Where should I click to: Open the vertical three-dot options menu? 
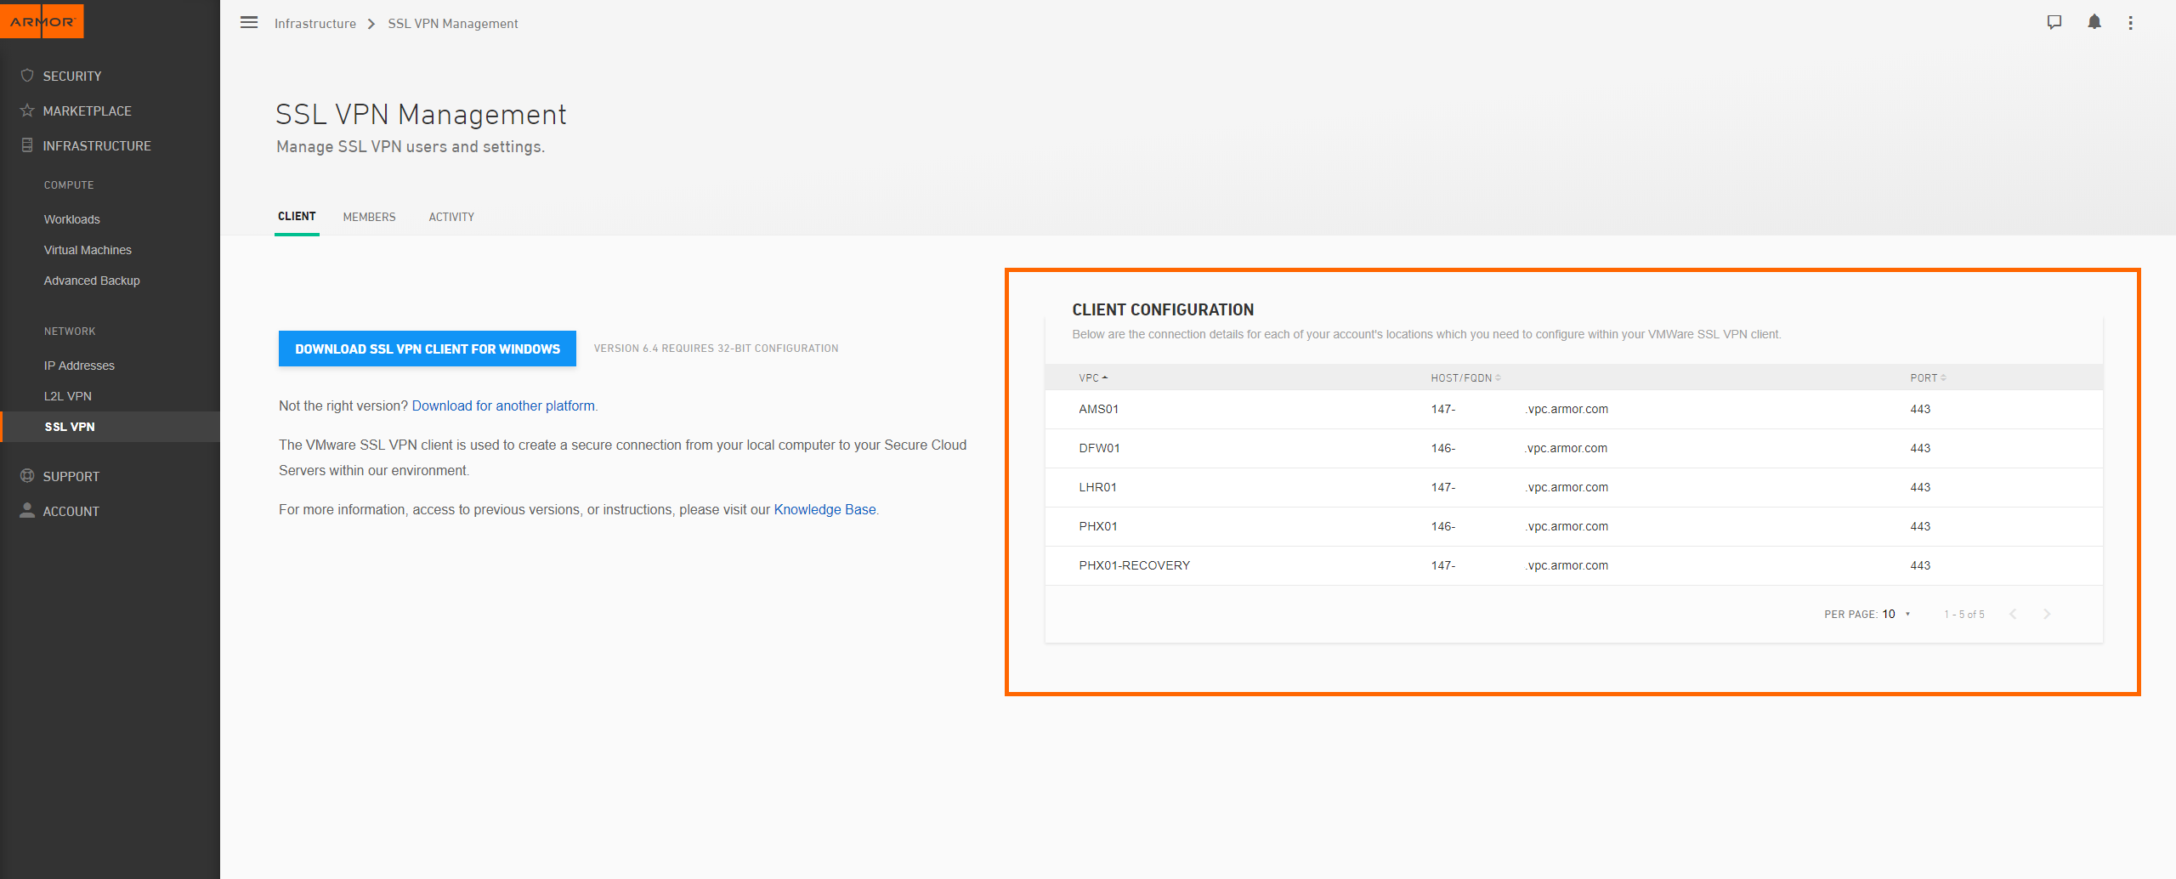[2130, 23]
